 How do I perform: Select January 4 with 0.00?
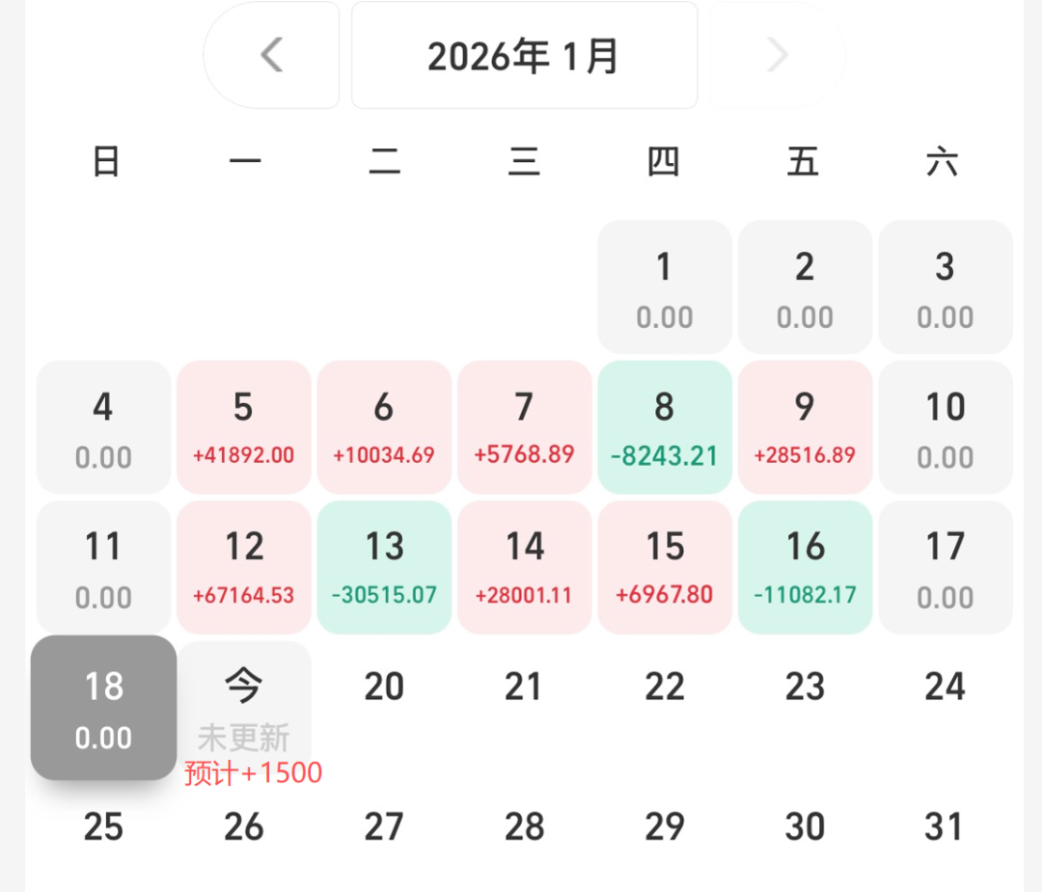coord(103,427)
